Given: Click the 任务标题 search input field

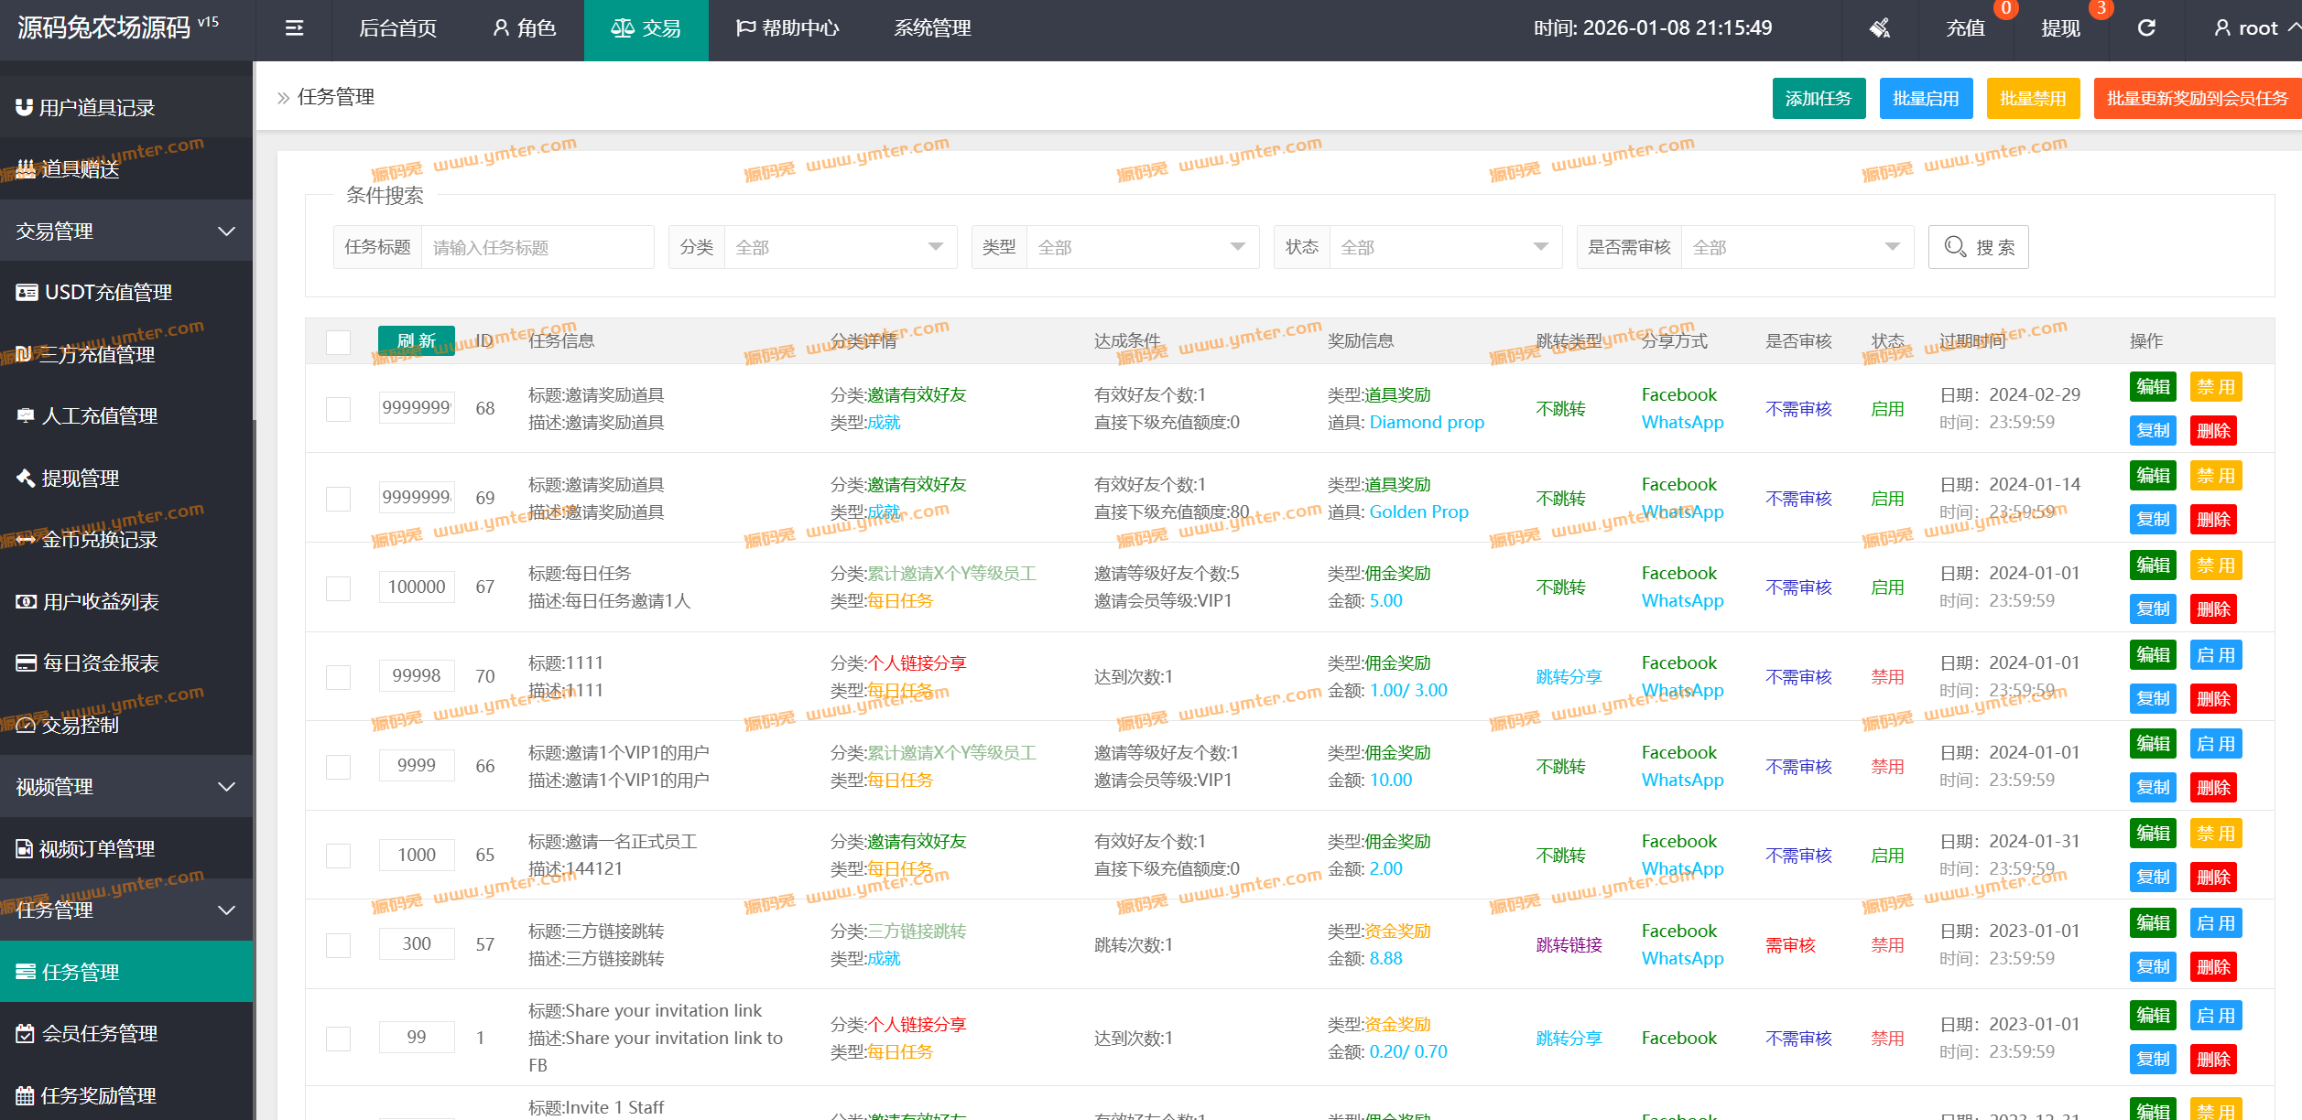Looking at the screenshot, I should [x=537, y=247].
